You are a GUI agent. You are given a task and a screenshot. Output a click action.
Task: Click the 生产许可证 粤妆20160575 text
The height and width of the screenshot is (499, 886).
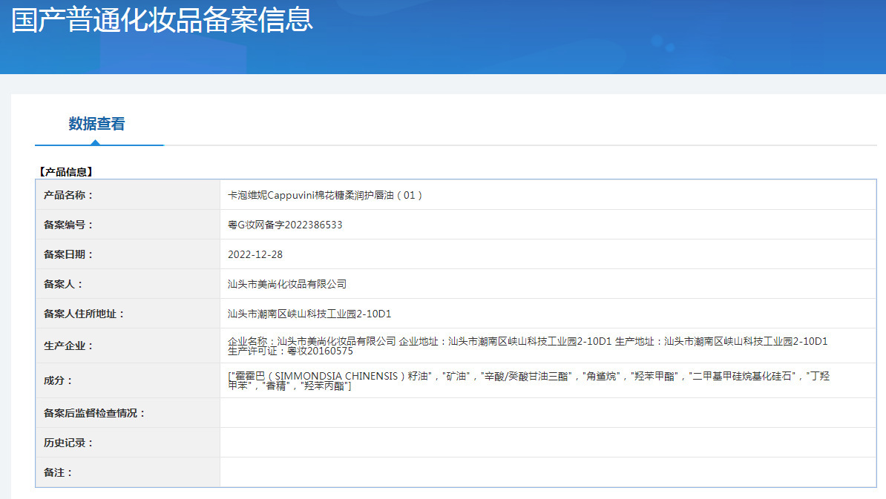(290, 351)
